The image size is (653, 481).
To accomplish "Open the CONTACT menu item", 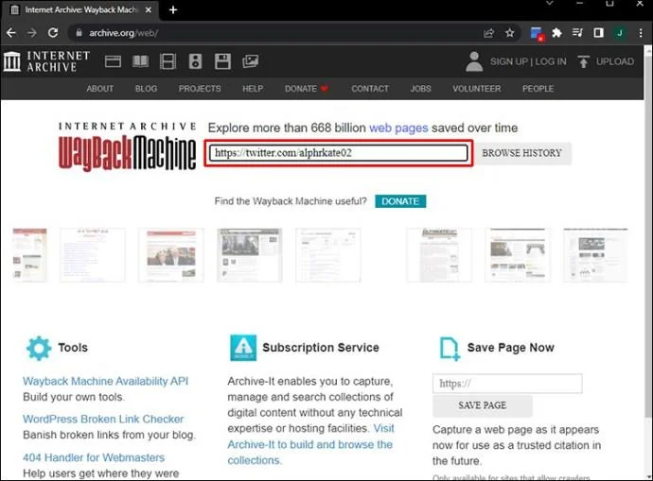I will pos(370,89).
